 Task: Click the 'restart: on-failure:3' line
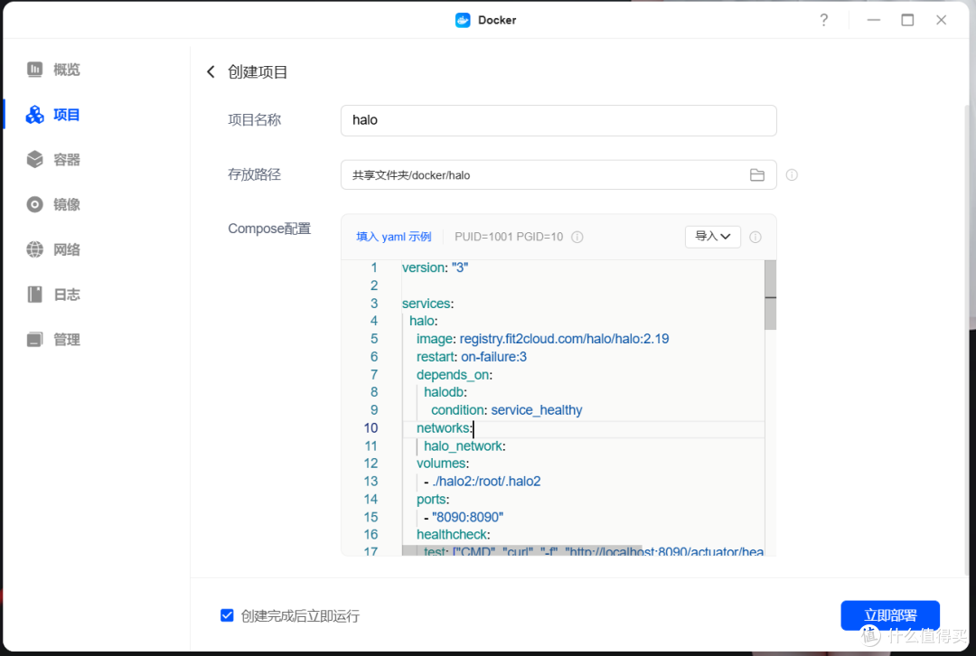pyautogui.click(x=471, y=357)
